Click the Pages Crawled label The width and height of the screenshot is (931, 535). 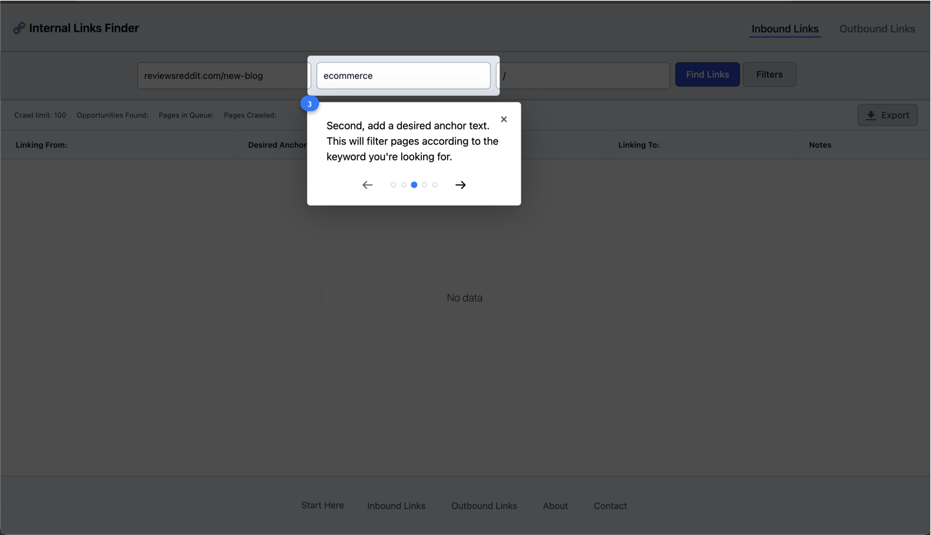250,115
